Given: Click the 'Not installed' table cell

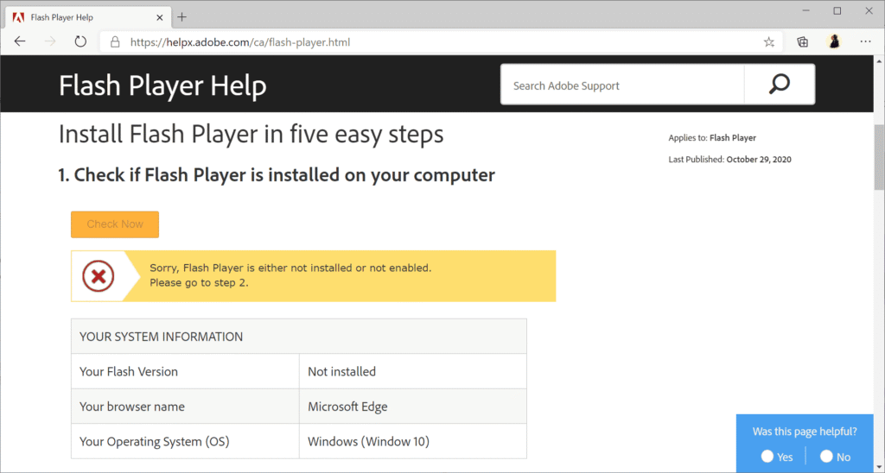Looking at the screenshot, I should tap(412, 371).
